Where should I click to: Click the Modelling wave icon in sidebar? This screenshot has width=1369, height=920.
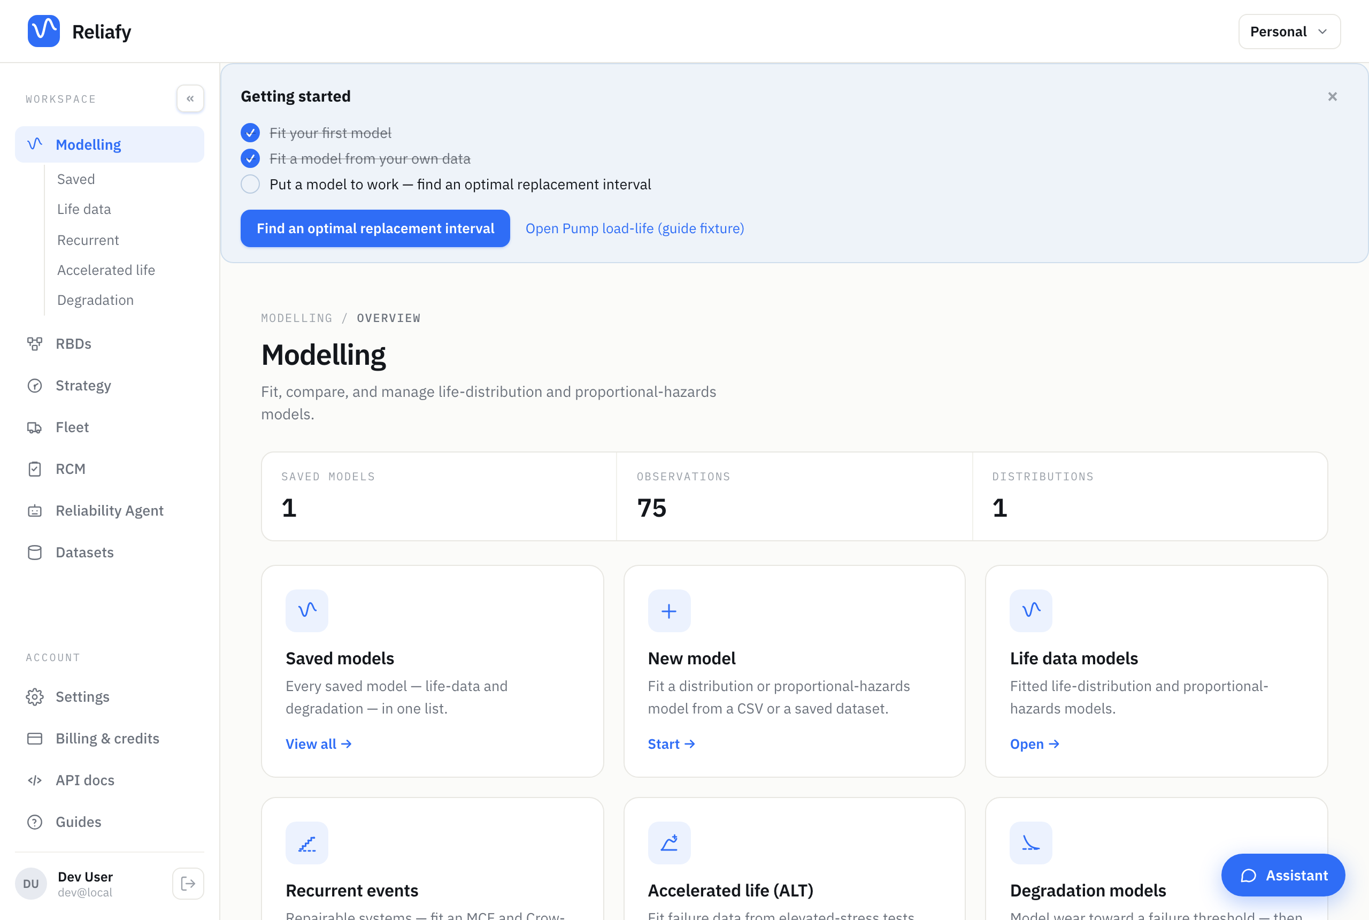pos(35,144)
